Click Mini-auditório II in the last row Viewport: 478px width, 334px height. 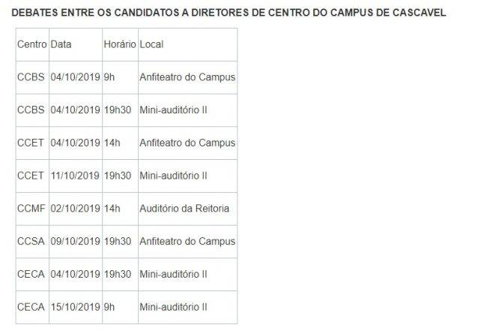pyautogui.click(x=174, y=307)
